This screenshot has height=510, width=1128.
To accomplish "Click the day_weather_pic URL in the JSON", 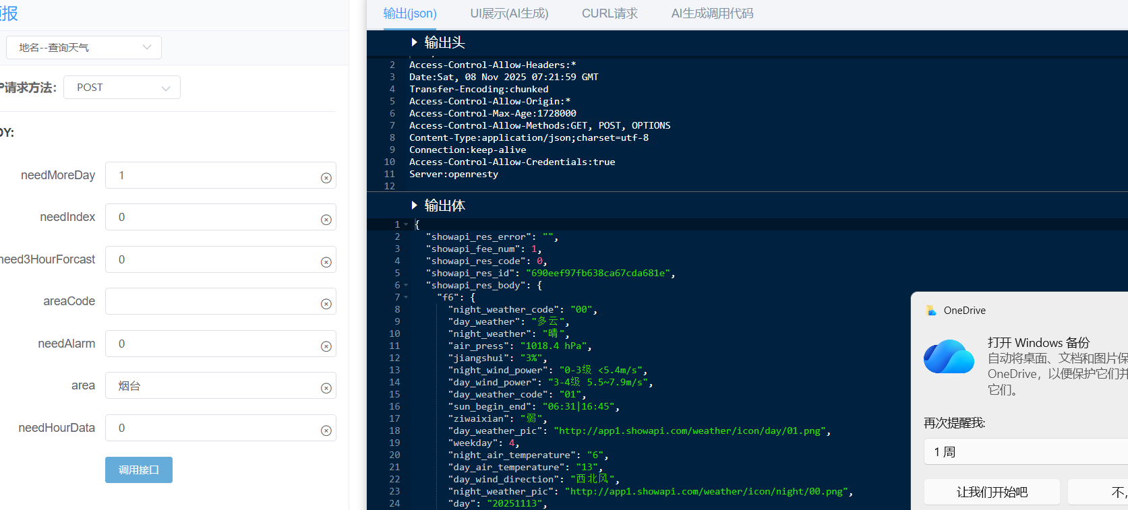I will [x=690, y=431].
